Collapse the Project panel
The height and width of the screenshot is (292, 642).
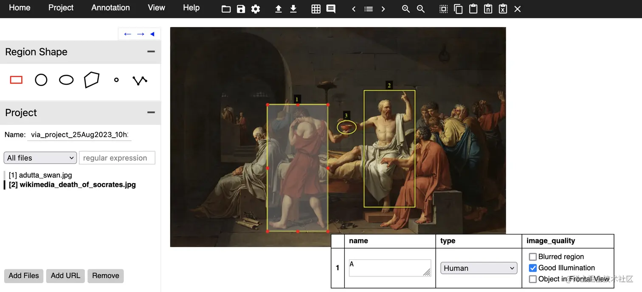click(151, 113)
